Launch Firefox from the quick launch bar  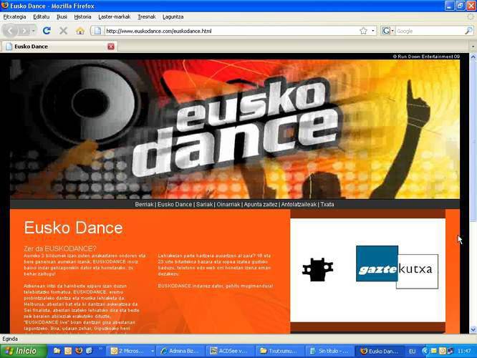(79, 351)
